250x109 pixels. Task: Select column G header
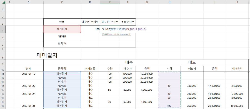[x=147, y=2]
